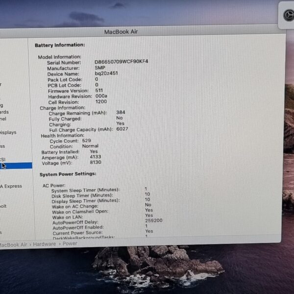Click 'Hardware' in the bottom path bar

45,244
